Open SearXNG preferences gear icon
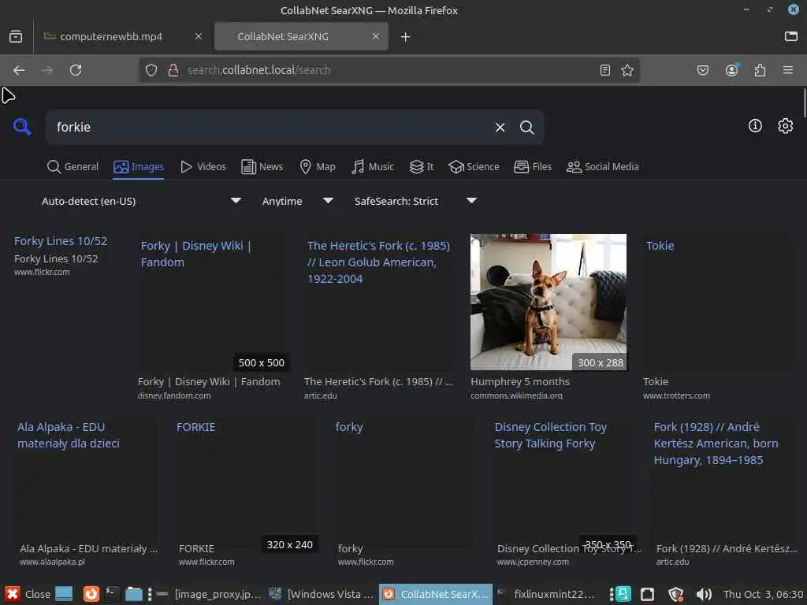 coord(786,125)
